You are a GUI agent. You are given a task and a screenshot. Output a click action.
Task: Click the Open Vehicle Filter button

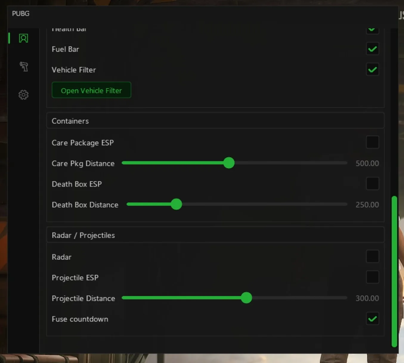91,90
